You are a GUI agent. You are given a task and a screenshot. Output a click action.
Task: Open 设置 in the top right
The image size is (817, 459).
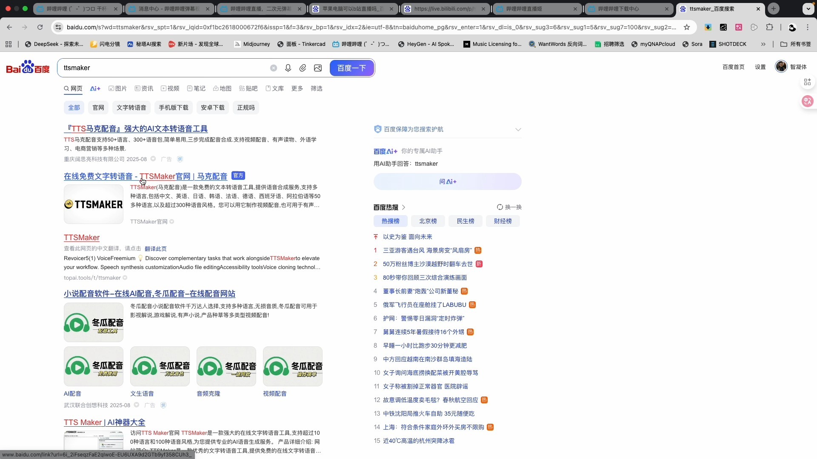point(760,67)
